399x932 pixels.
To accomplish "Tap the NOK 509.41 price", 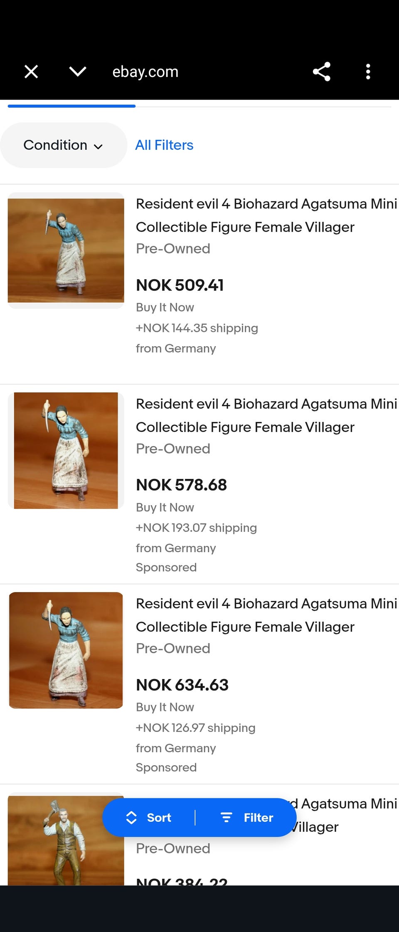I will [x=180, y=285].
